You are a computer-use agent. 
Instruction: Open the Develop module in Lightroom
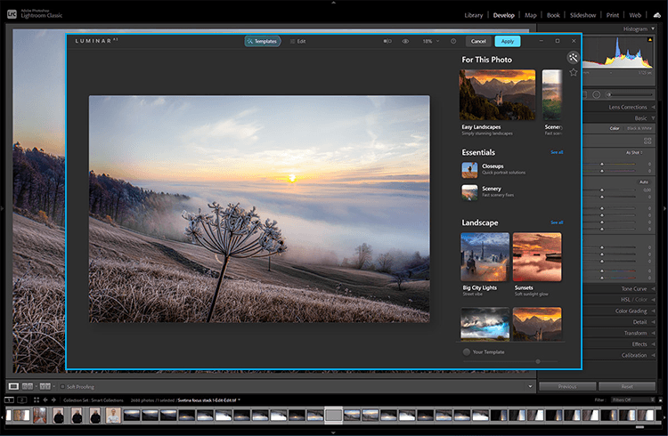coord(503,15)
